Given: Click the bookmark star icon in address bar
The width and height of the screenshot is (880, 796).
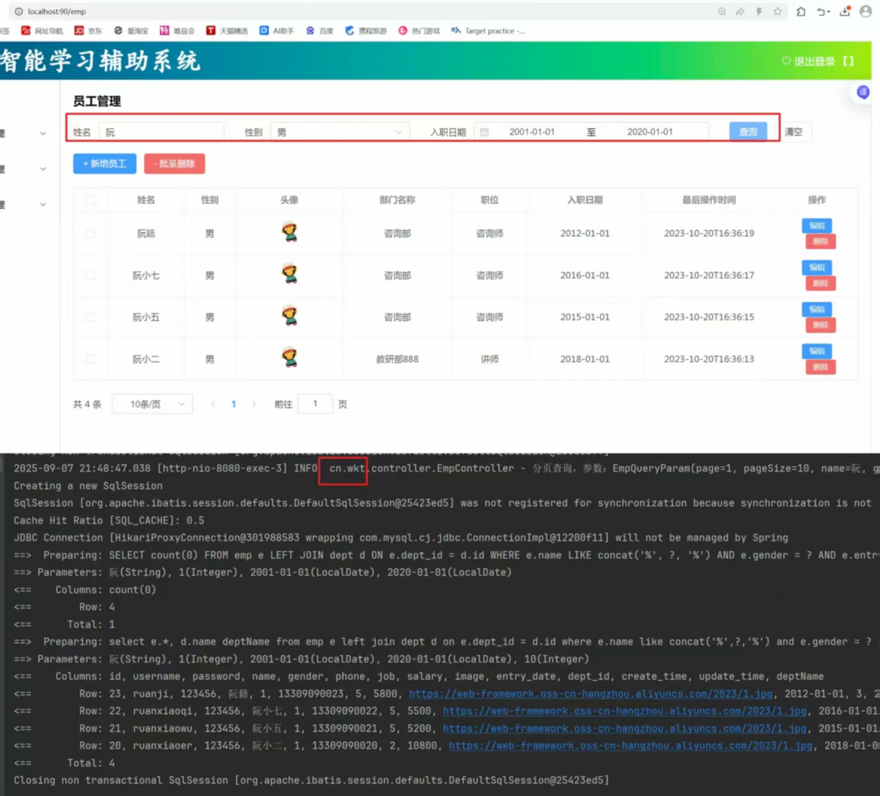Looking at the screenshot, I should click(777, 11).
